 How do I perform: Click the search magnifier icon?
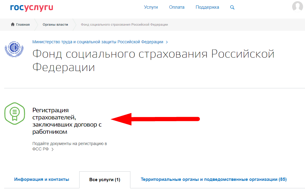(232, 7)
